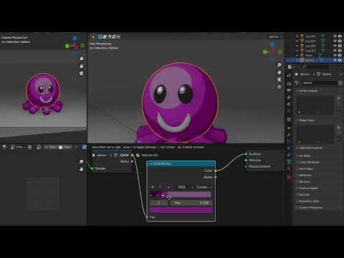Open the ColorRamp tools dropdown arrow
The image size is (344, 258).
coord(168,187)
